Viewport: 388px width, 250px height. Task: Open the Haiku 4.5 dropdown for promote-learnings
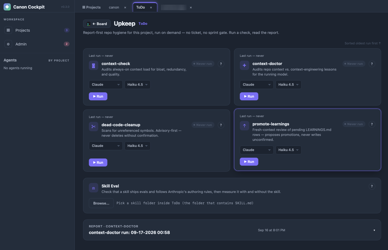[288, 150]
